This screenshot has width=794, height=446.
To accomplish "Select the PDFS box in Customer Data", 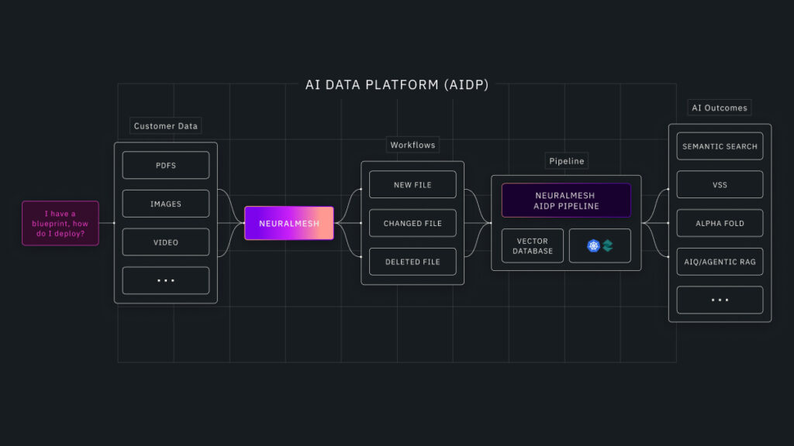I will 166,165.
